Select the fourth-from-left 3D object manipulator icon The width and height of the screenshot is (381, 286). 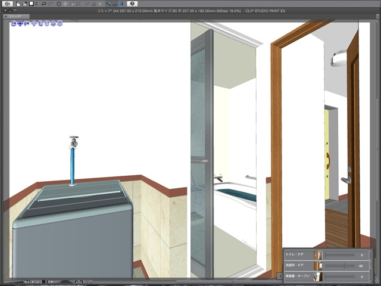(34, 23)
